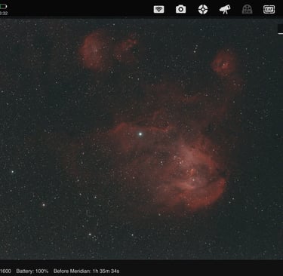Open the main camera settings icon

point(180,9)
